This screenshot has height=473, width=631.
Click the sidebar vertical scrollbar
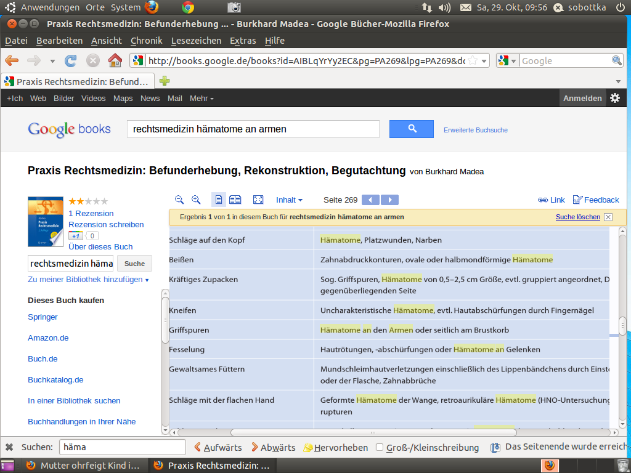point(165,320)
